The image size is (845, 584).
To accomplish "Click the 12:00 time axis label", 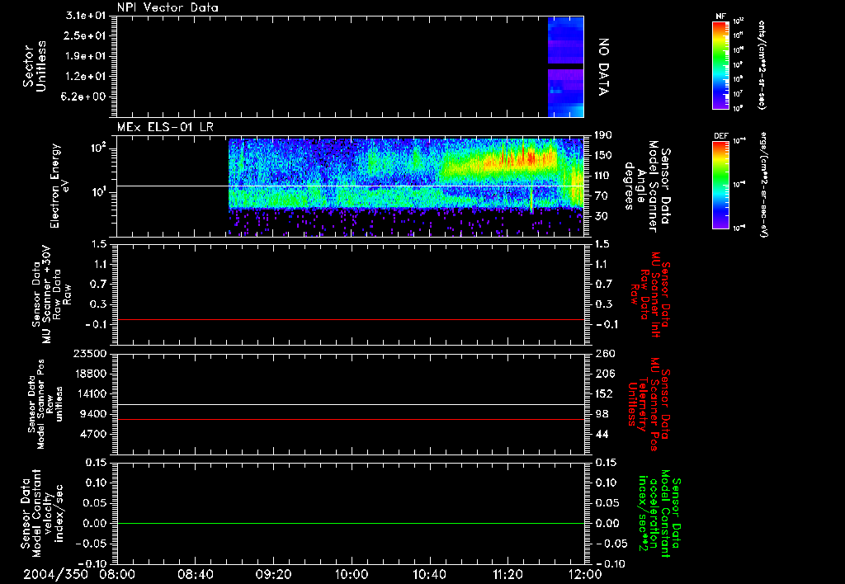I will pyautogui.click(x=585, y=575).
